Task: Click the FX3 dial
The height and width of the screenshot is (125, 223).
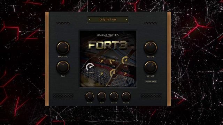Action: pos(126,60)
